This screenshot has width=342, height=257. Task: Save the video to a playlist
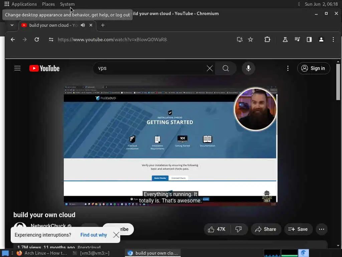(x=298, y=229)
